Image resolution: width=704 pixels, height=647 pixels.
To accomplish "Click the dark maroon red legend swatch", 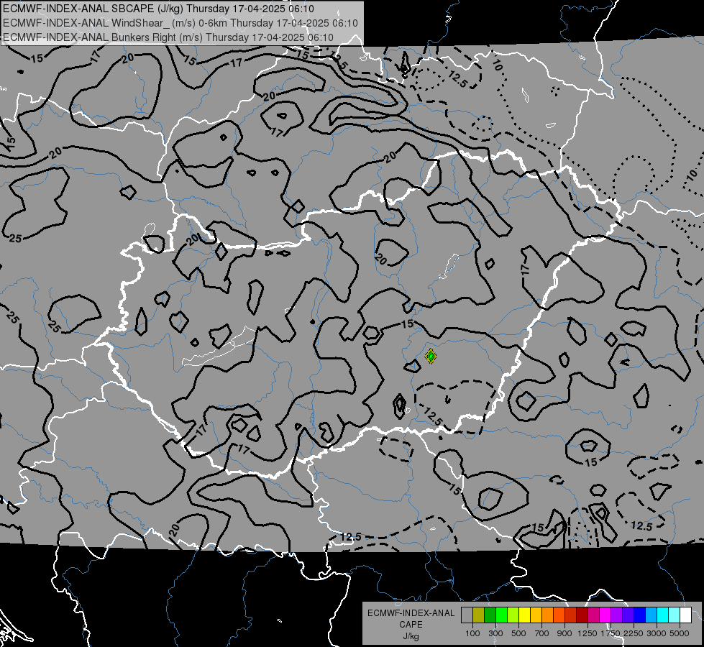I will click(x=582, y=615).
